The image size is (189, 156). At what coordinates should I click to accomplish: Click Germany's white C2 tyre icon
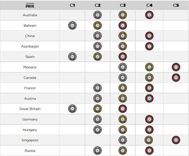pyautogui.click(x=98, y=119)
